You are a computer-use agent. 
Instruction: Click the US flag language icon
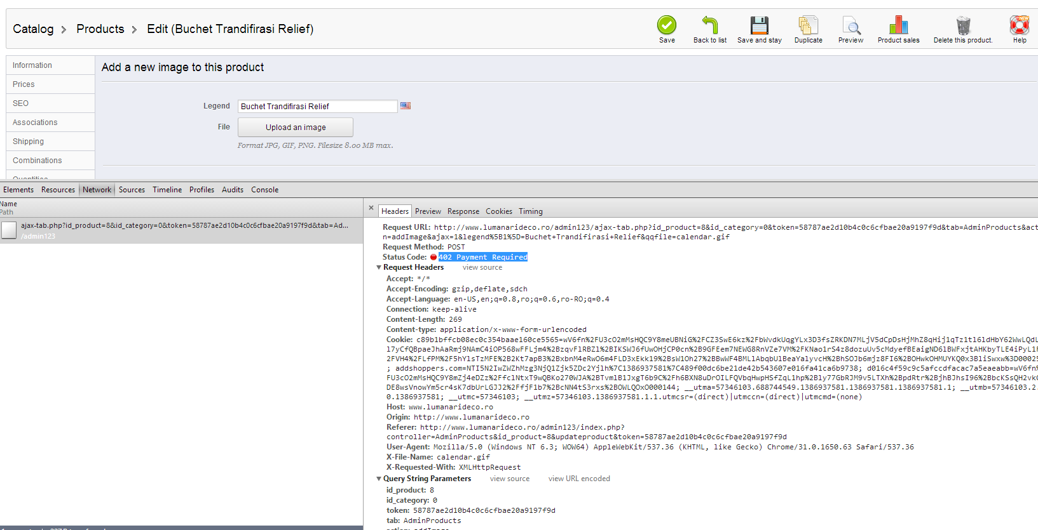coord(406,106)
